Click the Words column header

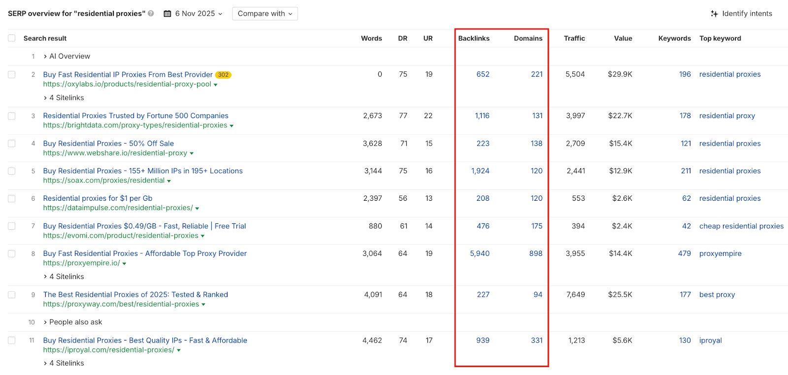pos(371,38)
